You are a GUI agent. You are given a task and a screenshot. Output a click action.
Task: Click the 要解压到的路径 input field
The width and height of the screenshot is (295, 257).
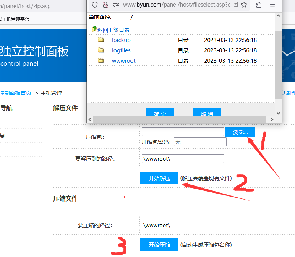coord(183,159)
